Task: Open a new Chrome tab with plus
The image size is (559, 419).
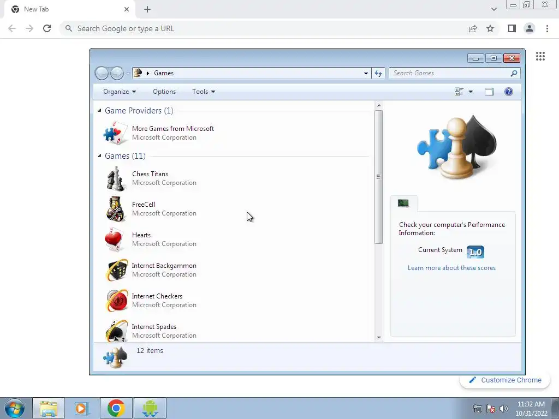Action: tap(147, 9)
